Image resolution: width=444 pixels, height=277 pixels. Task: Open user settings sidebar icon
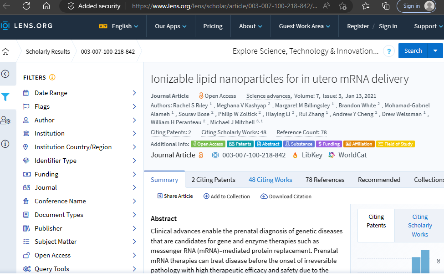click(5, 120)
